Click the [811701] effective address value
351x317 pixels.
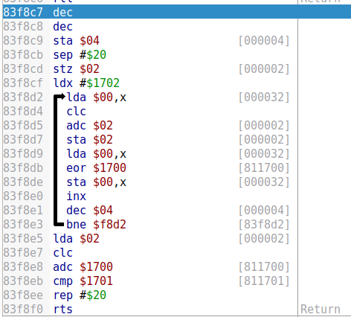264,281
